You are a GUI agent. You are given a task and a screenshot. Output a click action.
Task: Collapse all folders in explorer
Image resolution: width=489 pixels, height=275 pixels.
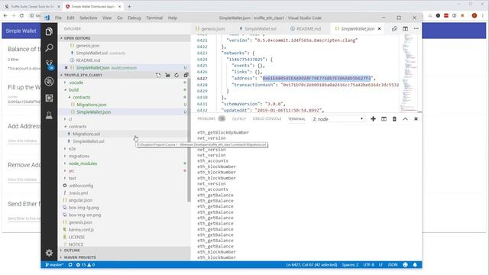click(186, 75)
